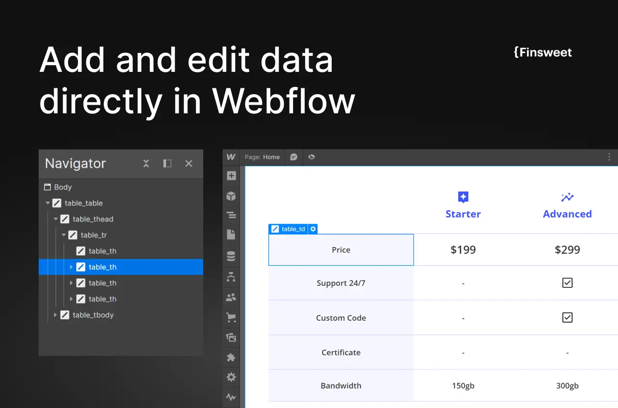This screenshot has height=408, width=618.
Task: Open the three-dot more menu in top bar
Action: tap(609, 157)
